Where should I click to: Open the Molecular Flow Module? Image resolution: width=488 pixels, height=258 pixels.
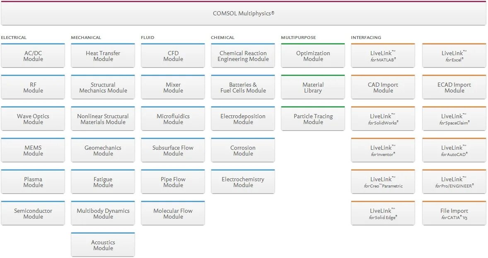click(x=173, y=213)
